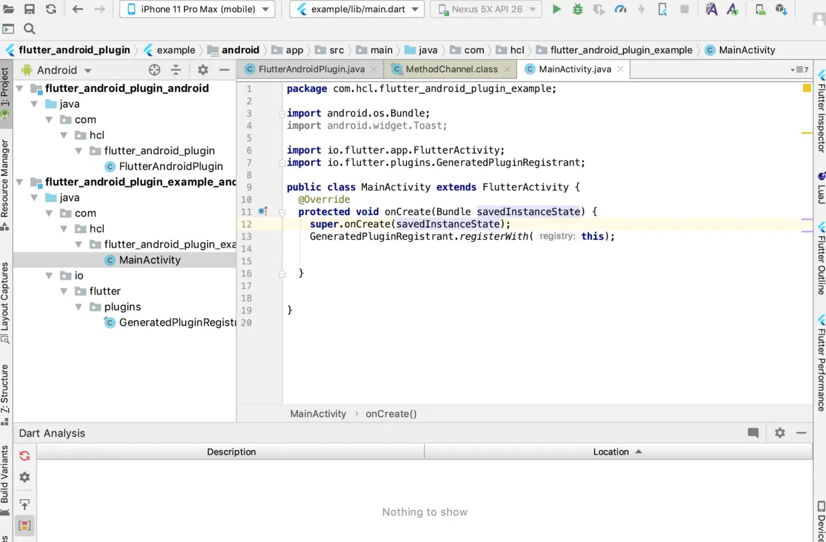The image size is (826, 542).
Task: Navigate back with the left arrow icon
Action: [x=78, y=9]
